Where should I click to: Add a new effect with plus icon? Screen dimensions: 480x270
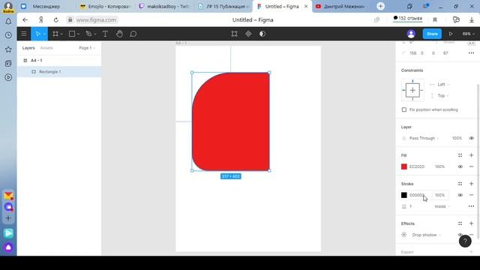(x=472, y=223)
